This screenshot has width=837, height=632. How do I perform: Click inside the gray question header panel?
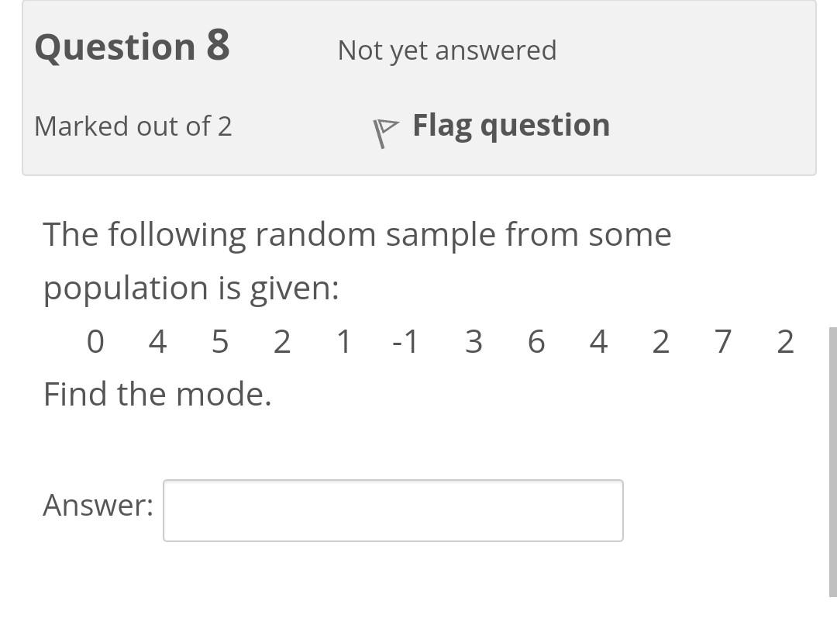click(x=418, y=85)
